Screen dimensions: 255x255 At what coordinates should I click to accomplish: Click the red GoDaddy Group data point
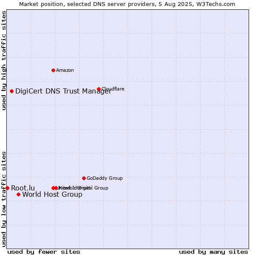point(84,178)
